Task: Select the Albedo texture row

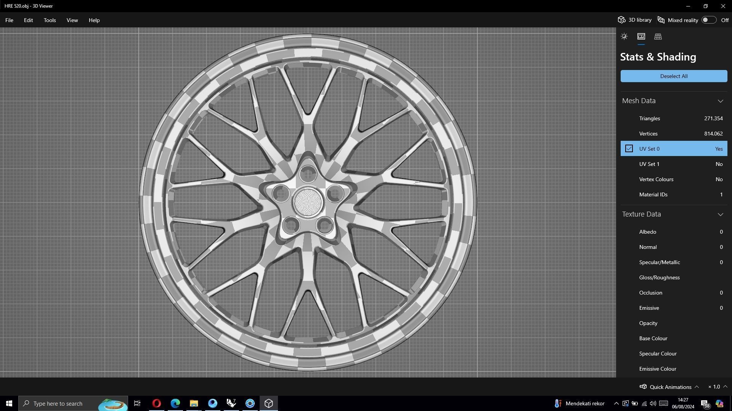Action: pyautogui.click(x=674, y=232)
